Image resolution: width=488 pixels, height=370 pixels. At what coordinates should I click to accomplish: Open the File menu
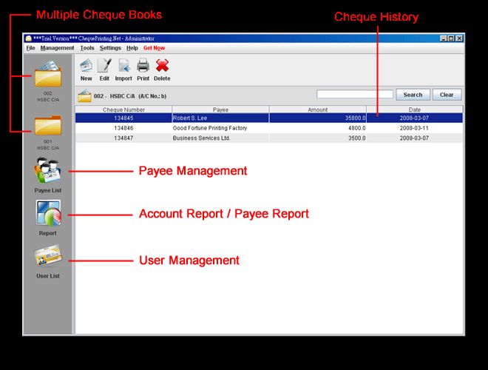point(30,48)
